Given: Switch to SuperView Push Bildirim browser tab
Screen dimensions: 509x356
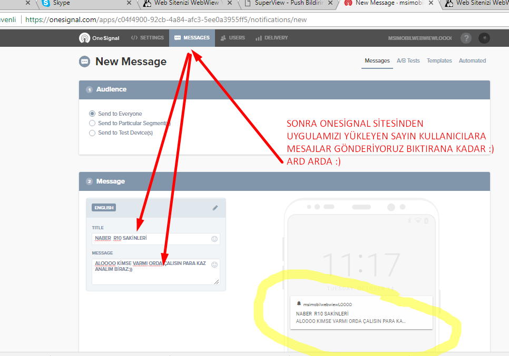Looking at the screenshot, I should (x=288, y=3).
